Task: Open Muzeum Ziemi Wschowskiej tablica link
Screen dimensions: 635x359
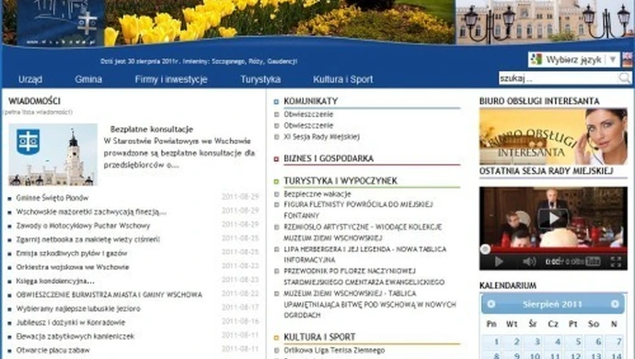Action: (370, 304)
